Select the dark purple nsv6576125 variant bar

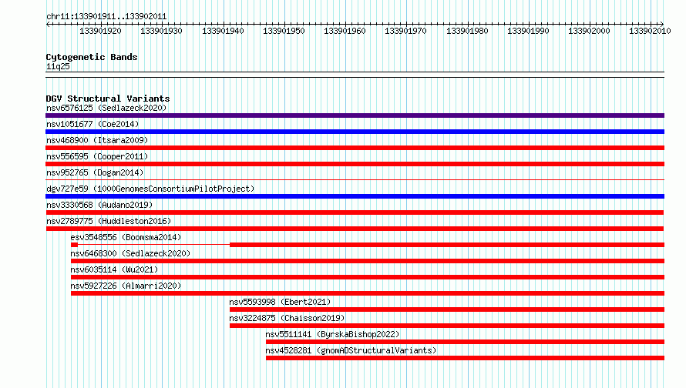(355, 115)
